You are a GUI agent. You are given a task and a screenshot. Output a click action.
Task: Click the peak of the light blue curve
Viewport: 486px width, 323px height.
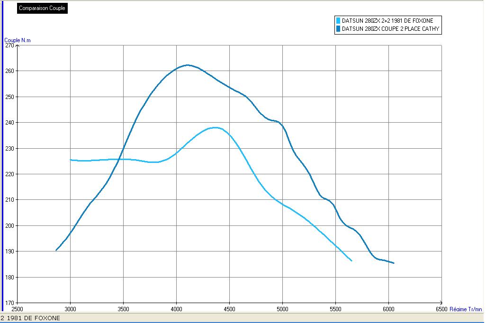(216, 127)
